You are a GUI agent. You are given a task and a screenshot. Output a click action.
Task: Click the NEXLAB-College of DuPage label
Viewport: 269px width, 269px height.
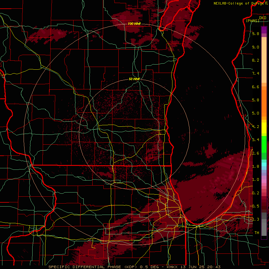pos(239,3)
